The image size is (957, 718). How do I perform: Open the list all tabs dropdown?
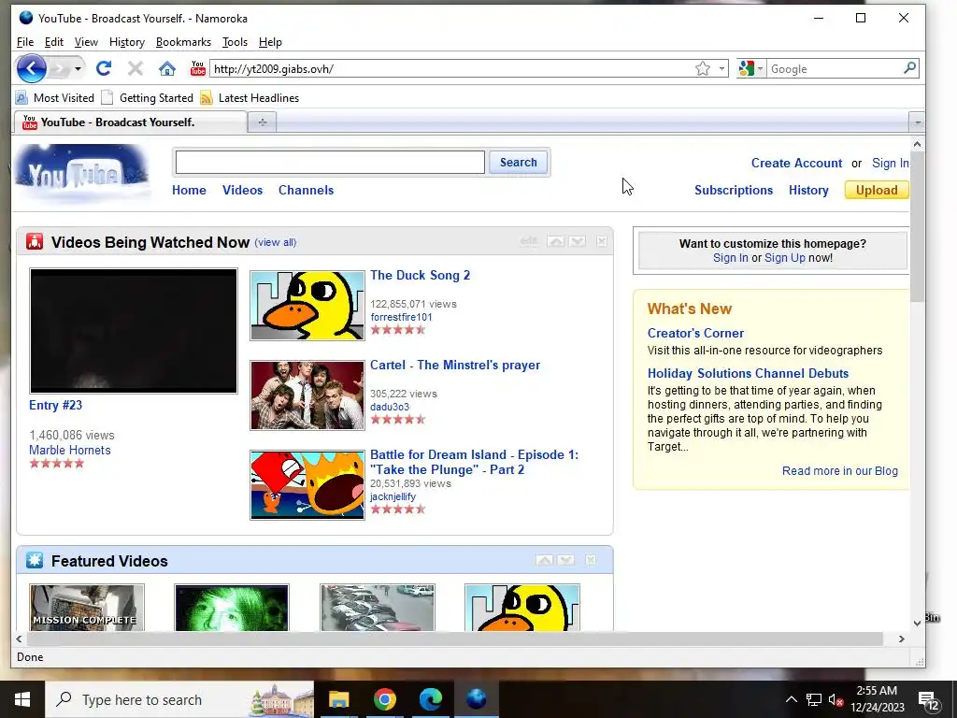click(x=917, y=122)
